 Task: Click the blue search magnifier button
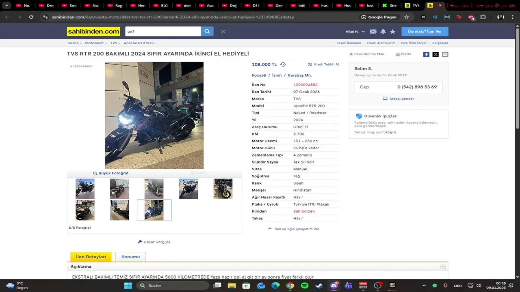point(207,31)
